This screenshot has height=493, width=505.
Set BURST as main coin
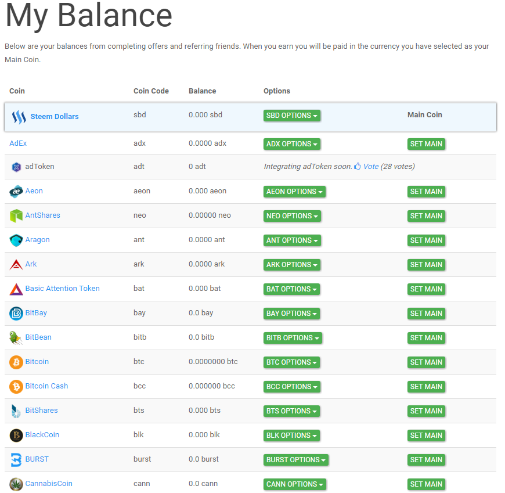(426, 460)
